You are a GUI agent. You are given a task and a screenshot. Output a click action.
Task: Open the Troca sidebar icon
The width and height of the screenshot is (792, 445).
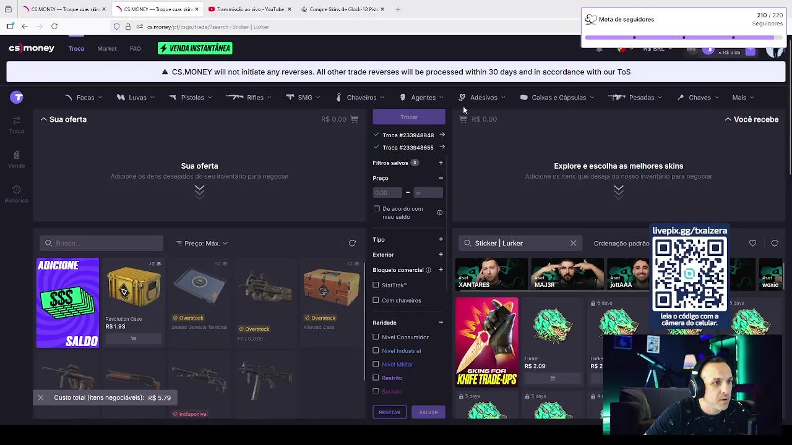tap(17, 124)
